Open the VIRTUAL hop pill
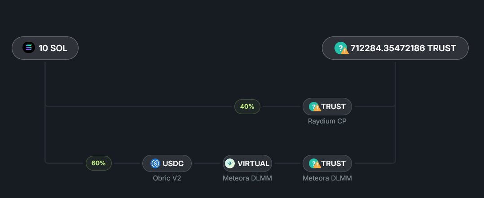This screenshot has height=198, width=484. [x=247, y=163]
